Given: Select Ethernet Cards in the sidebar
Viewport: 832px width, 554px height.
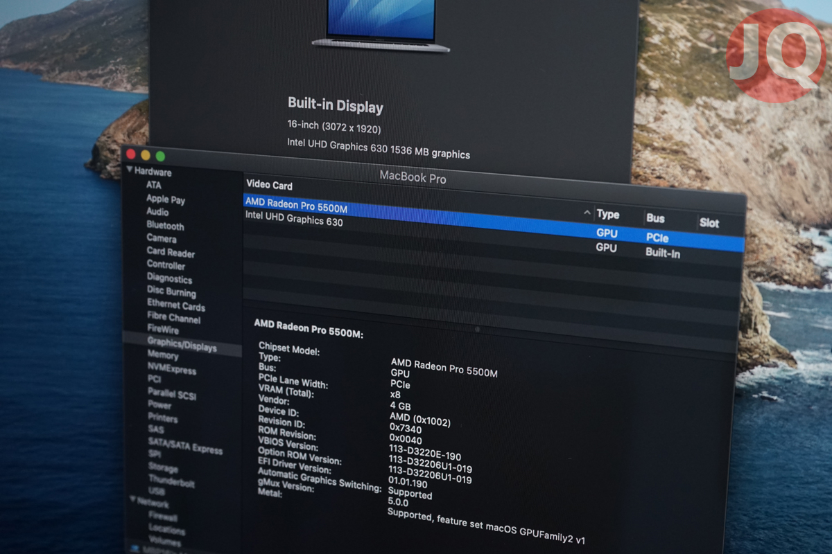Looking at the screenshot, I should (176, 305).
